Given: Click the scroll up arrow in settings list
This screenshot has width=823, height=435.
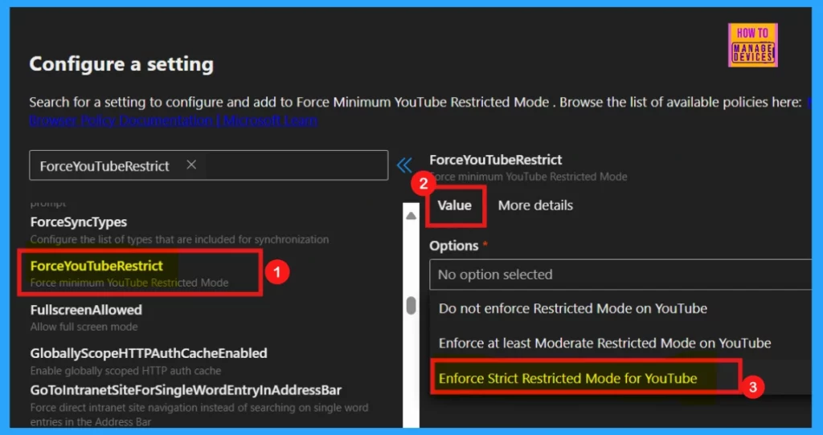Looking at the screenshot, I should pyautogui.click(x=411, y=216).
